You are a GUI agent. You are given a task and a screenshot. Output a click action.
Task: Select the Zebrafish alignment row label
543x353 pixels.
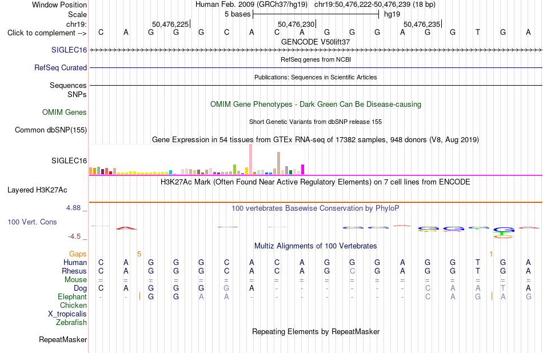(71, 322)
